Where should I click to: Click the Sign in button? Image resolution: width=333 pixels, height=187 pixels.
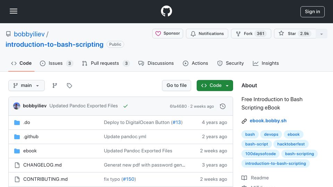coord(312,12)
